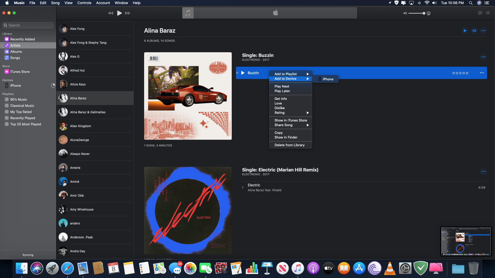Open the Up Next list icon

coord(488,13)
